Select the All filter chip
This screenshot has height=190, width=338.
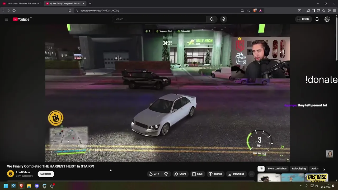(x=261, y=169)
